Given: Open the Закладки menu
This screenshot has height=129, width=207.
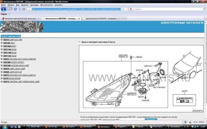Looking at the screenshot, I should click(34, 5).
